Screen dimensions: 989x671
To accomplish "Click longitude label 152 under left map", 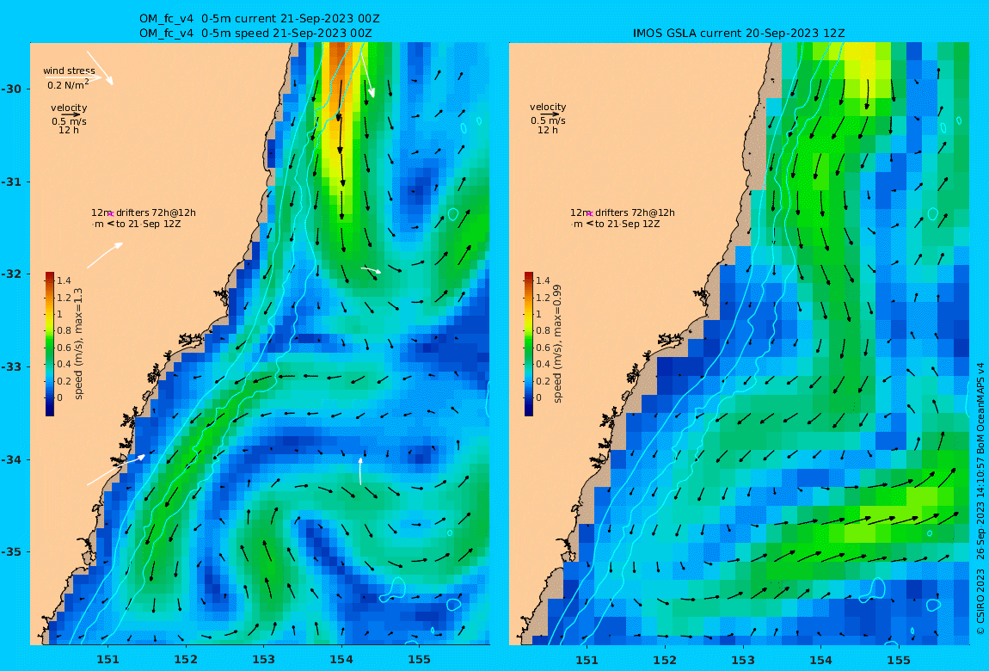I will [x=186, y=660].
